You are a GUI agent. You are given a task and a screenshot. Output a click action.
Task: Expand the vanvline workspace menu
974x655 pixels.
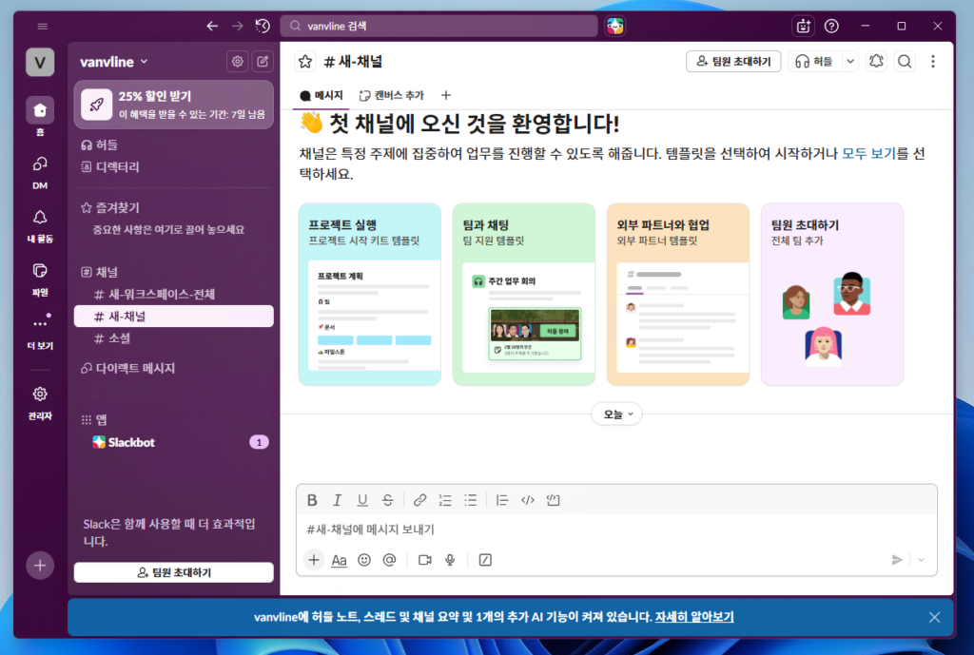click(x=114, y=62)
